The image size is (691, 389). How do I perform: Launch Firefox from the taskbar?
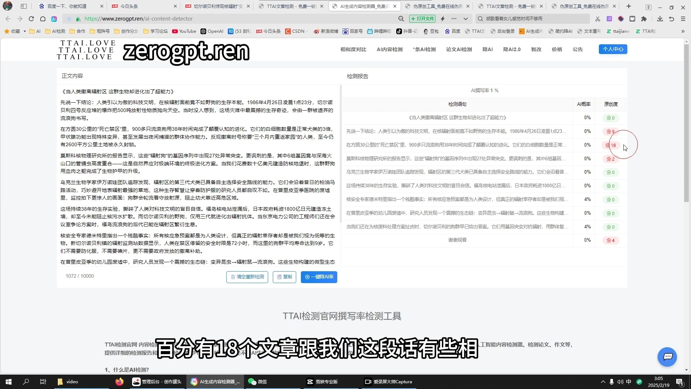119,381
